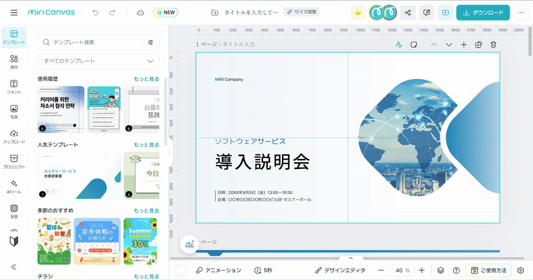Click もっと見る next to 人気テンプレート
The image size is (533, 280).
146,144
